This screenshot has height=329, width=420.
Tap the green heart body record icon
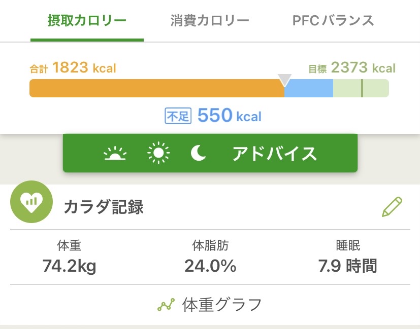point(31,202)
